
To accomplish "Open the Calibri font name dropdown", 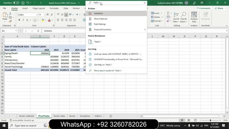I will pyautogui.click(x=37, y=15).
